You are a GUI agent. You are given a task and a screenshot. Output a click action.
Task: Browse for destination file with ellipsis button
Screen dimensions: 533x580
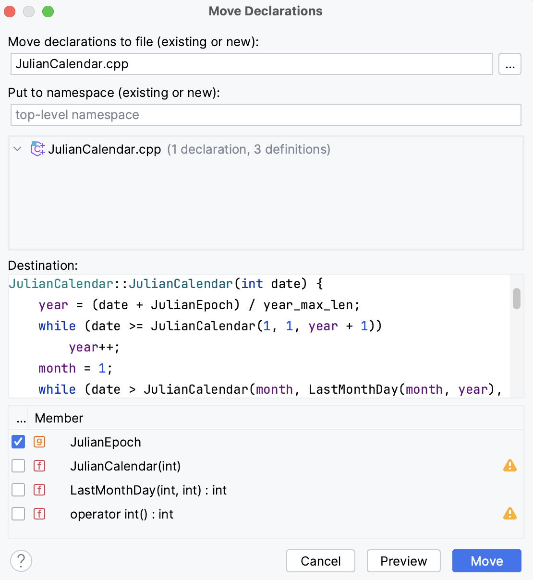509,64
